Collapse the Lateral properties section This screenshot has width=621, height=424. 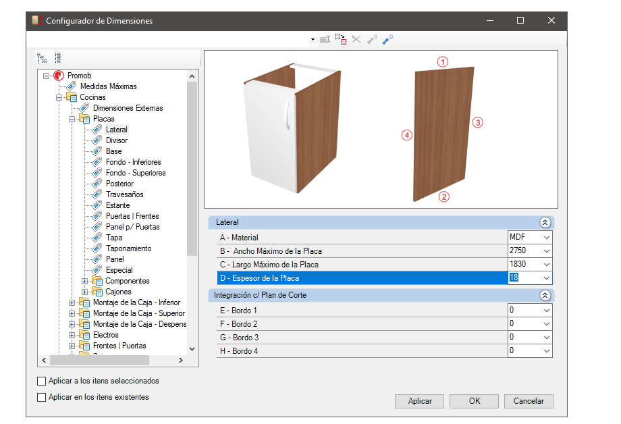(x=545, y=222)
